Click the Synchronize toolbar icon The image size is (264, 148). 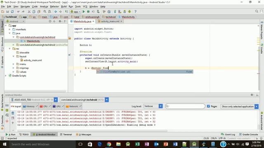[x=12, y=12]
